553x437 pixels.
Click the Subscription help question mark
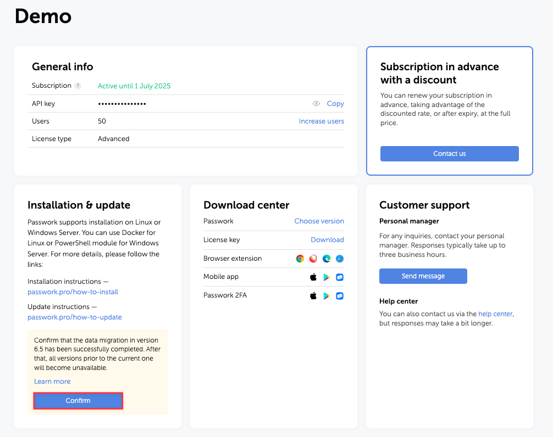77,86
